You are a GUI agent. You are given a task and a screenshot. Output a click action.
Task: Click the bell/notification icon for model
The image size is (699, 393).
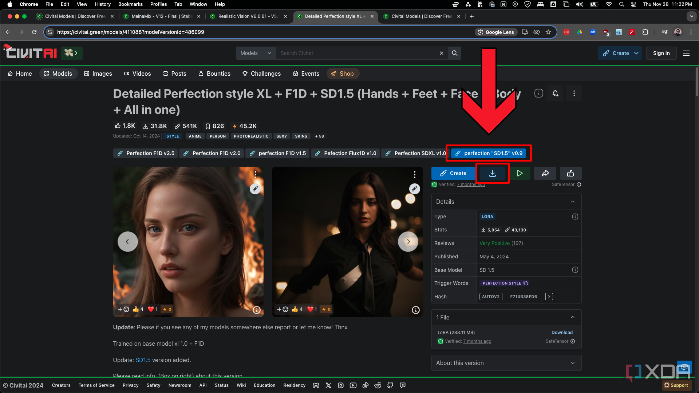point(556,94)
